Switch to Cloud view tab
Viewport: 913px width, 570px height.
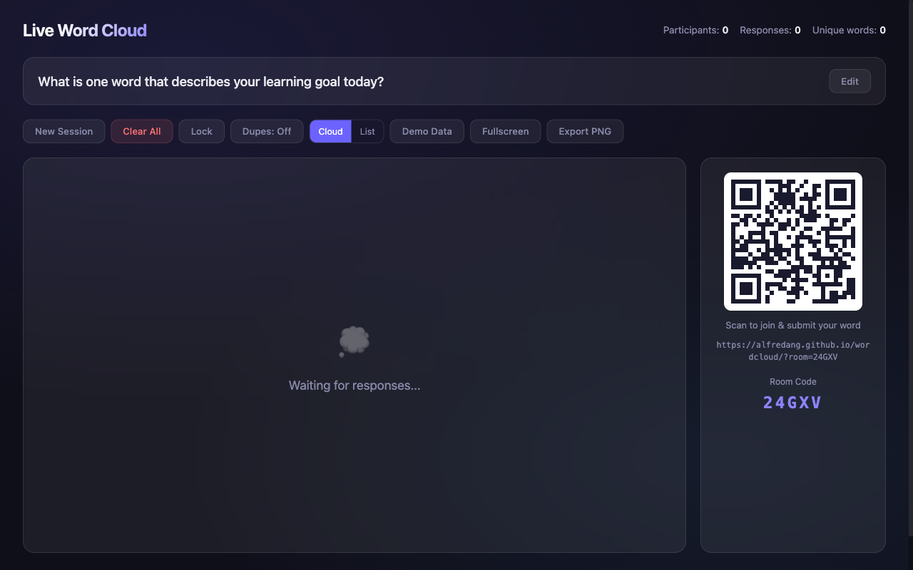[330, 131]
